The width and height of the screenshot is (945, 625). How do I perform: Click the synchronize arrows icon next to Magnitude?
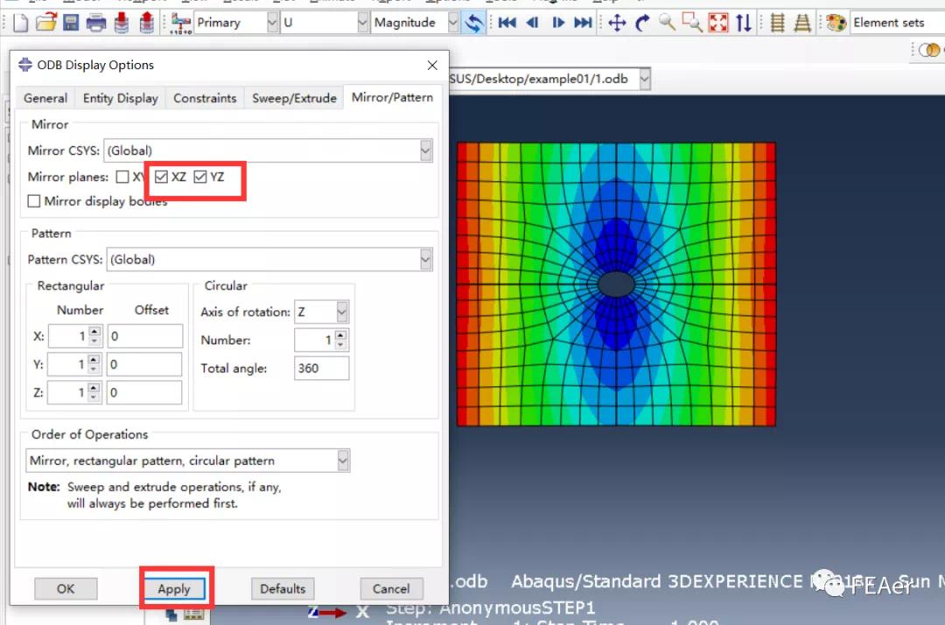(474, 23)
